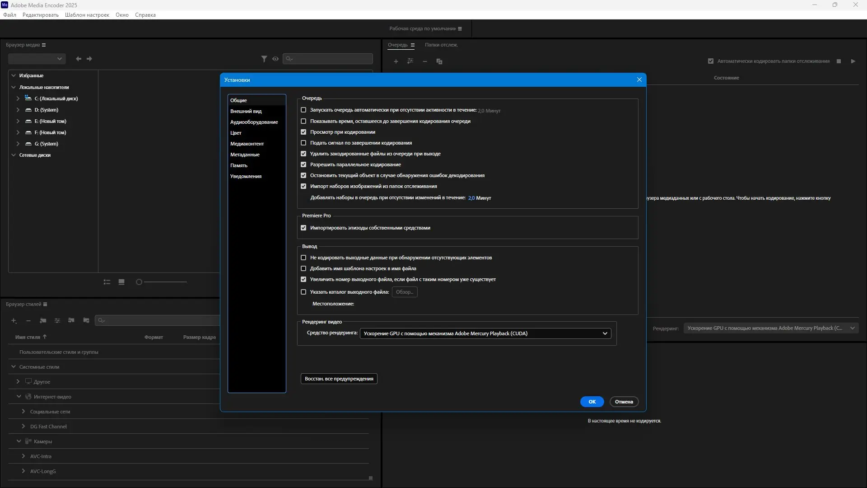Click the eye icon in media browser
This screenshot has height=488, width=867.
275,59
